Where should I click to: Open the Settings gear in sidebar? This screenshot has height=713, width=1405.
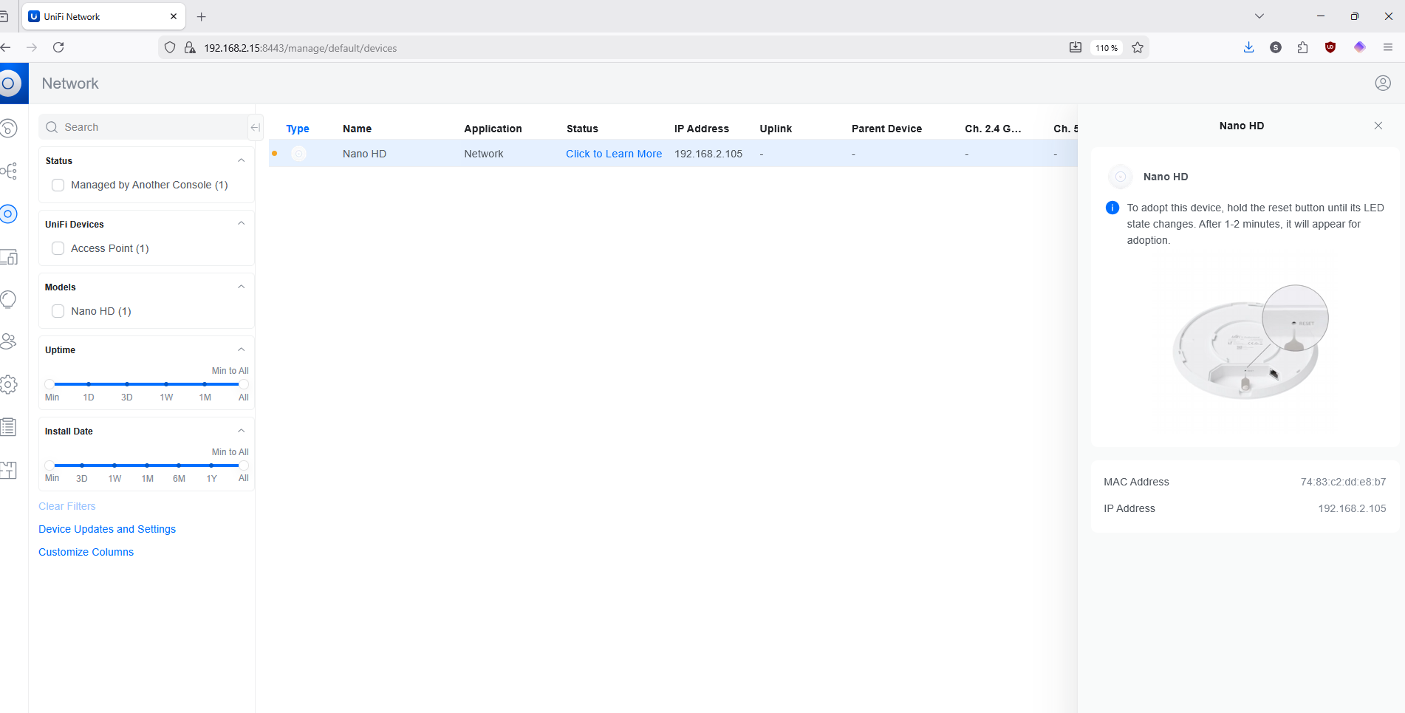pyautogui.click(x=9, y=384)
